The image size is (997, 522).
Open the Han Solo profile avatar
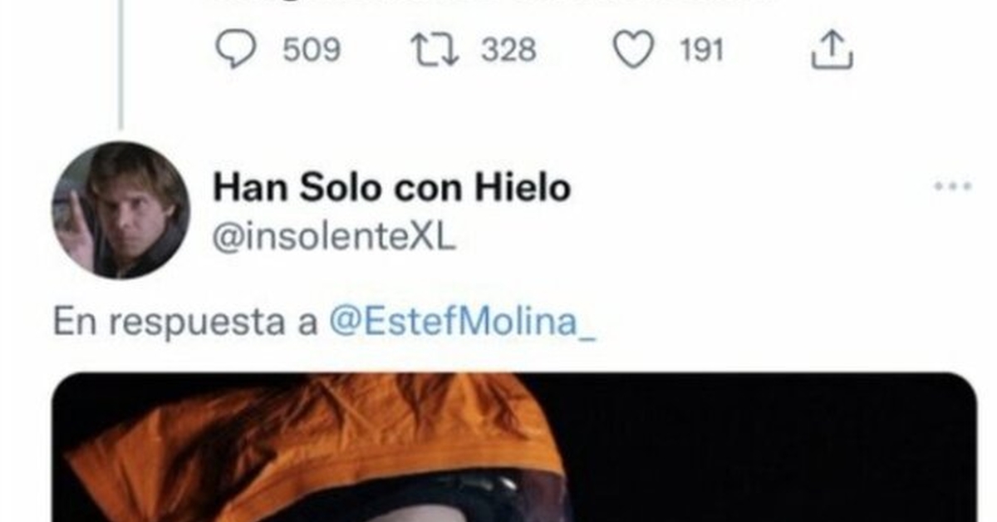point(120,209)
